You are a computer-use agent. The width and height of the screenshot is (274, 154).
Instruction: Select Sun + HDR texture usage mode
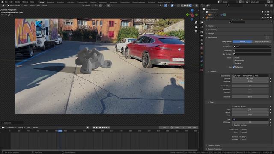(262, 42)
